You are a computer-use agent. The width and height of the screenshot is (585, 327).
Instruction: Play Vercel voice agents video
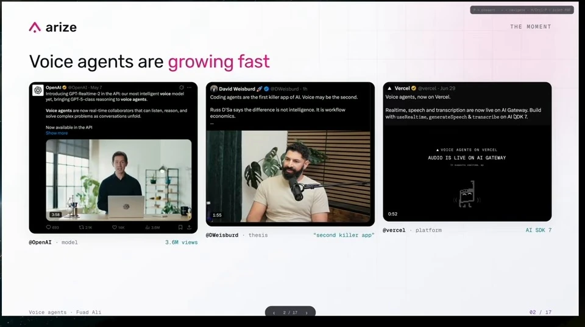coord(467,173)
